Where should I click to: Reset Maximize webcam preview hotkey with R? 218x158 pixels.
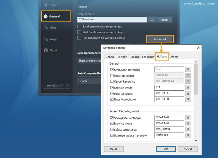(x=188, y=135)
